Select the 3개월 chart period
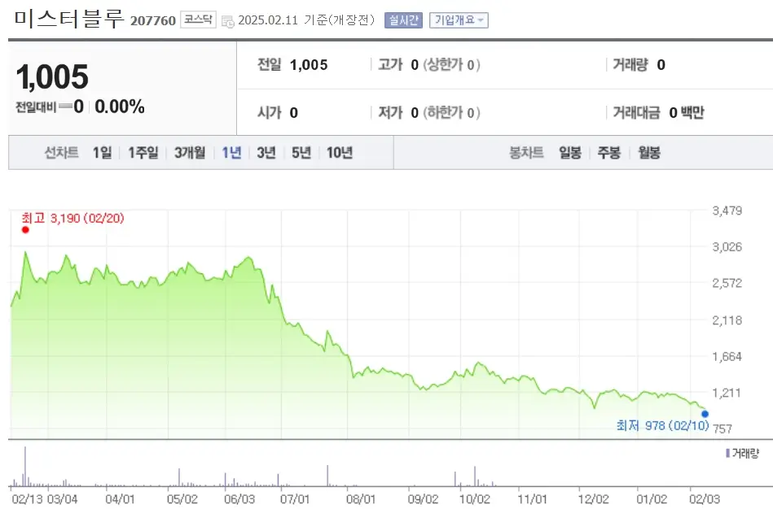This screenshot has height=522, width=773. click(x=188, y=152)
